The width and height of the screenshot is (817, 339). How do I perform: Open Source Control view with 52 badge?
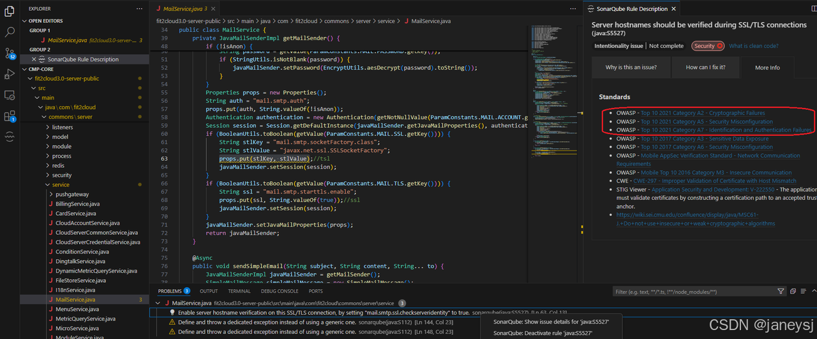click(x=10, y=53)
